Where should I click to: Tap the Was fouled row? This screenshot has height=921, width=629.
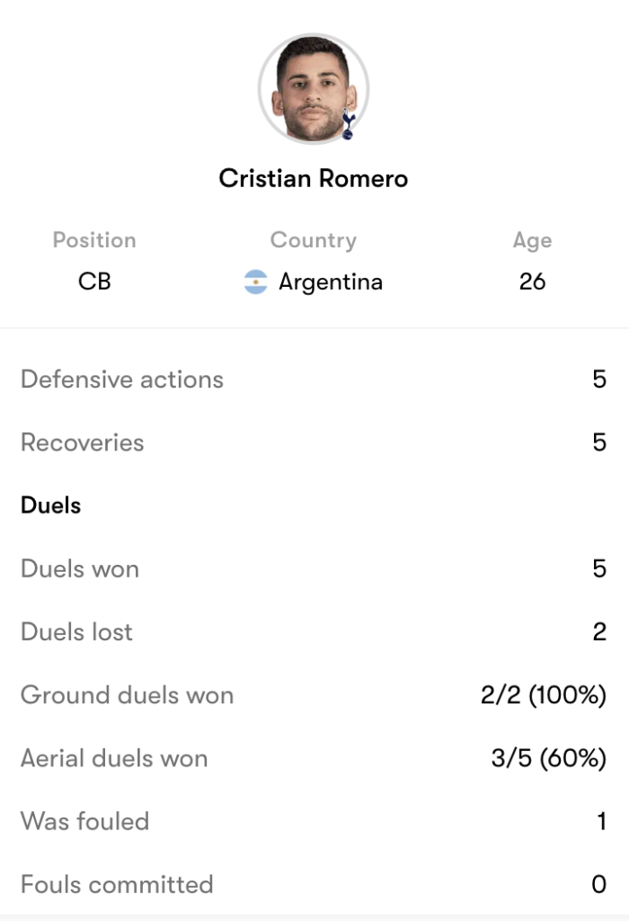[314, 821]
